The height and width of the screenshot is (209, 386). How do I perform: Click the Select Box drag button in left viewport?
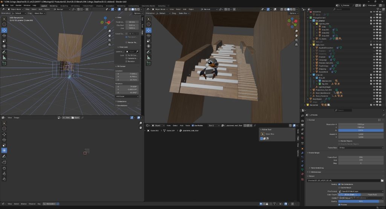click(x=39, y=13)
